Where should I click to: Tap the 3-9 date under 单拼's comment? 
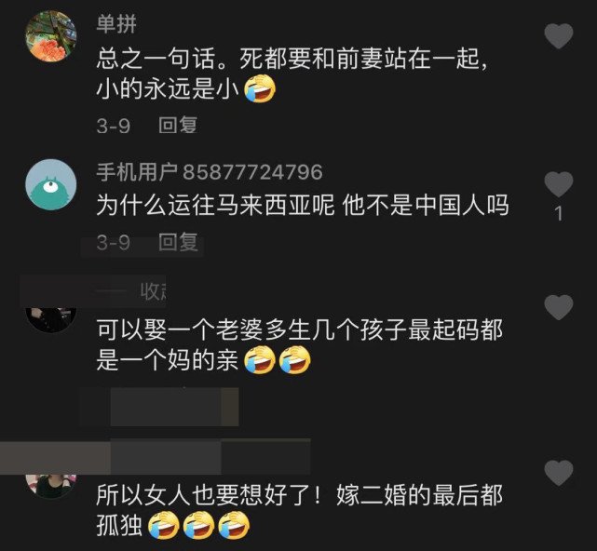pos(113,126)
